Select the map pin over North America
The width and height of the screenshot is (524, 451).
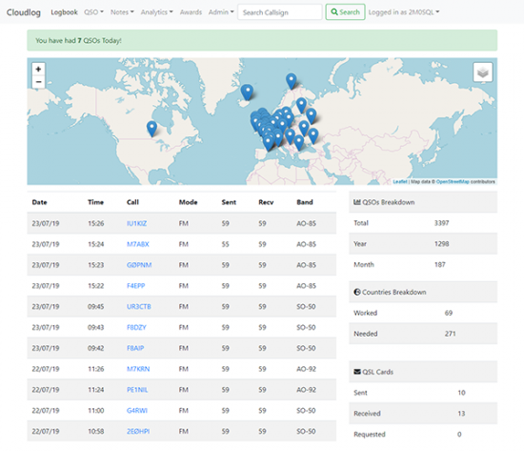coord(151,129)
